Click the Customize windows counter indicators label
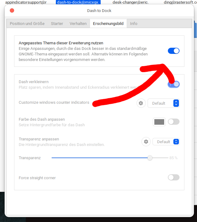This screenshot has width=197, height=222. click(x=54, y=102)
